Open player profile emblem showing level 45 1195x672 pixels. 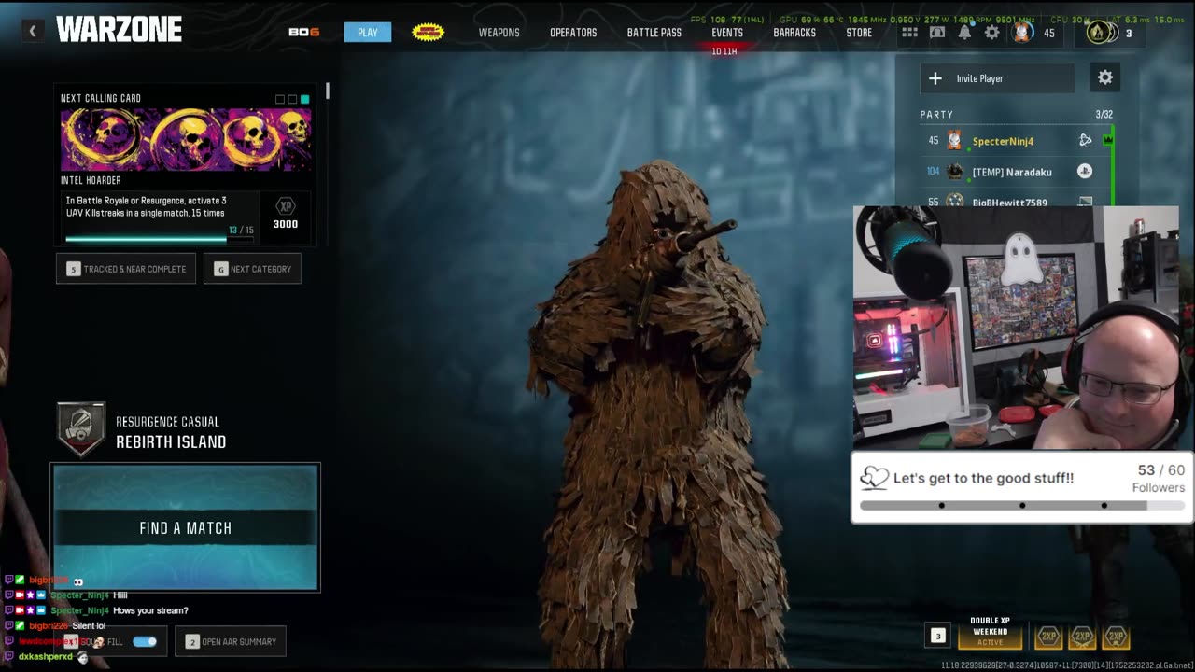[x=1022, y=33]
